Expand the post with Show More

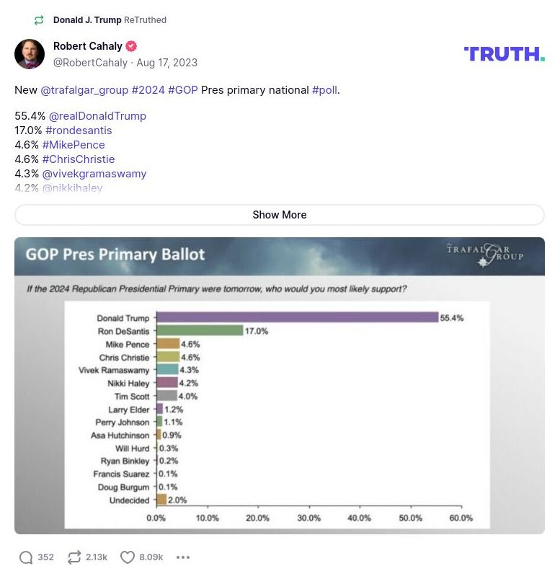pyautogui.click(x=280, y=215)
